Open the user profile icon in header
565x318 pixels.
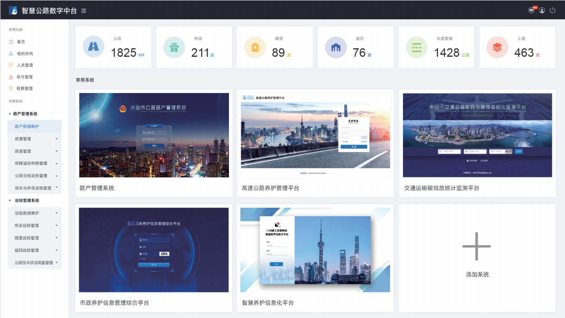[x=542, y=10]
